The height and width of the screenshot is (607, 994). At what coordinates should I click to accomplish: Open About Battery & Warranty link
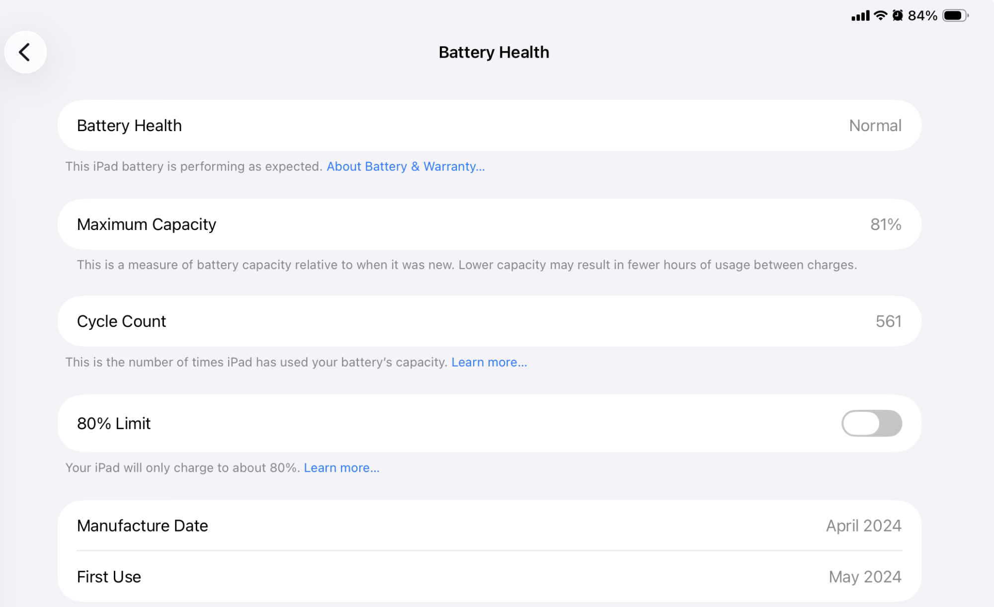406,166
